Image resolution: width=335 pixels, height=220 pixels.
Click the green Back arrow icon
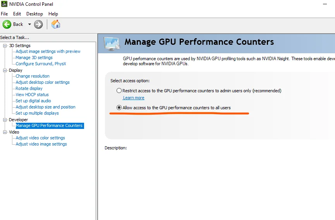pyautogui.click(x=7, y=24)
